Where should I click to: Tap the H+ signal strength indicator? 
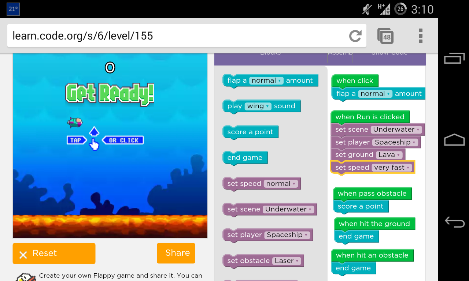pyautogui.click(x=384, y=9)
